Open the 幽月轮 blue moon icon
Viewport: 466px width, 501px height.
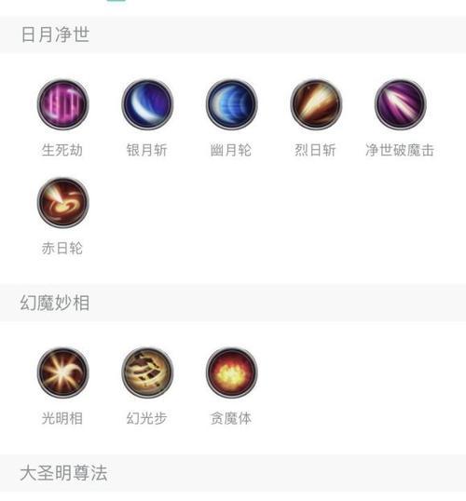tap(231, 104)
